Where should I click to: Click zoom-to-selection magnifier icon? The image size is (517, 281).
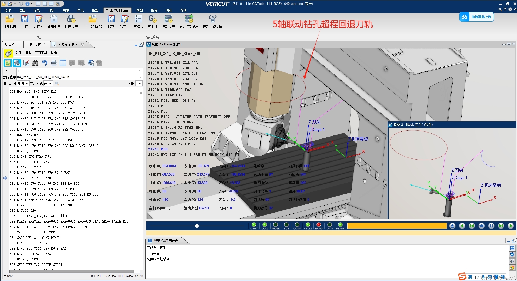[57, 83]
